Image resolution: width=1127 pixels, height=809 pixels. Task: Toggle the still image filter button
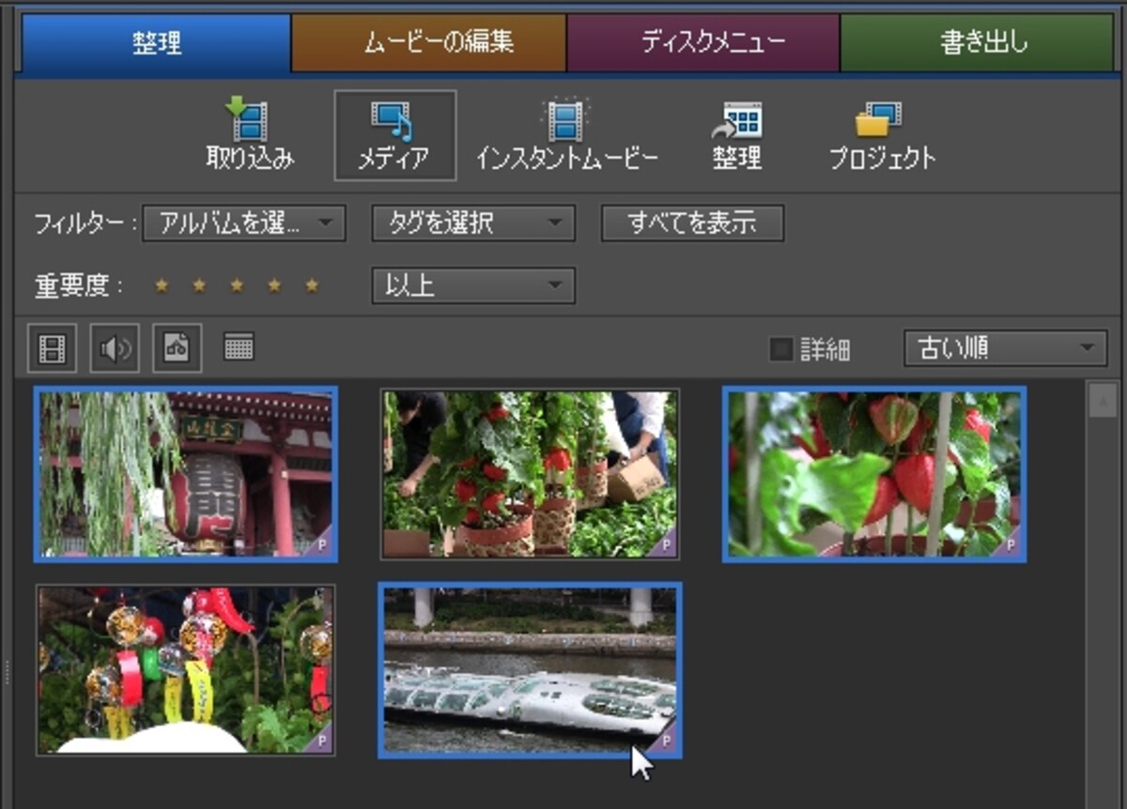pyautogui.click(x=178, y=349)
